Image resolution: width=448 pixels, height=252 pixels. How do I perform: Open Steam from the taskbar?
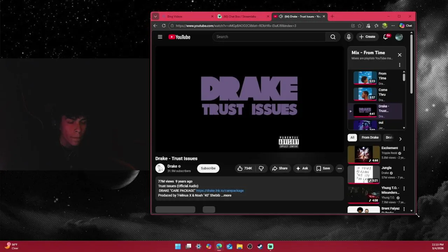pyautogui.click(x=260, y=246)
